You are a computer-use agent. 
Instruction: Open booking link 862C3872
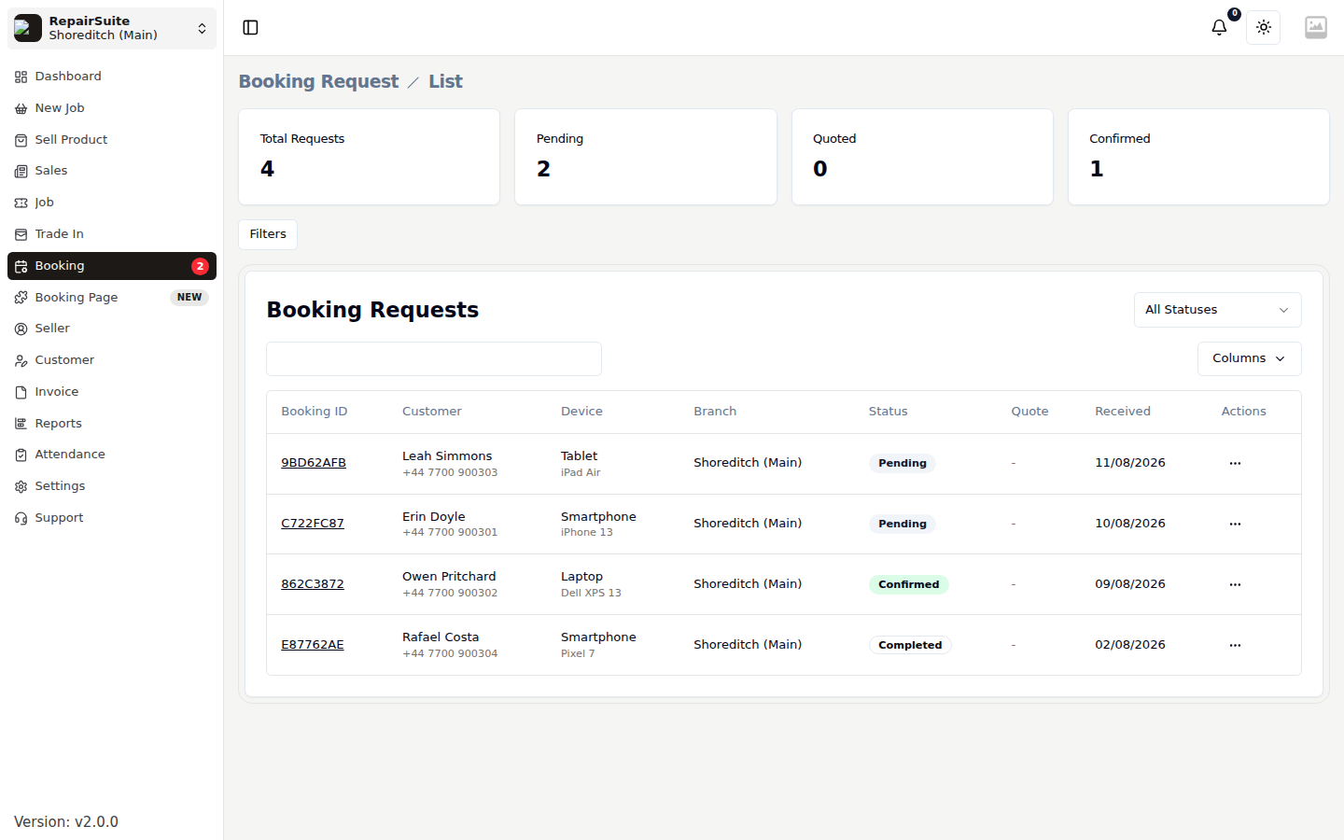tap(313, 584)
